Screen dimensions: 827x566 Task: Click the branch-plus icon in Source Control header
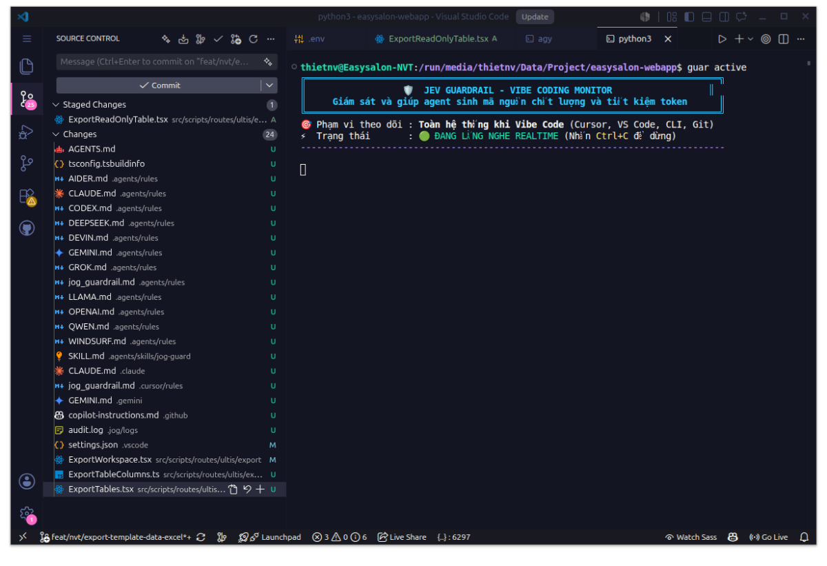pos(236,39)
